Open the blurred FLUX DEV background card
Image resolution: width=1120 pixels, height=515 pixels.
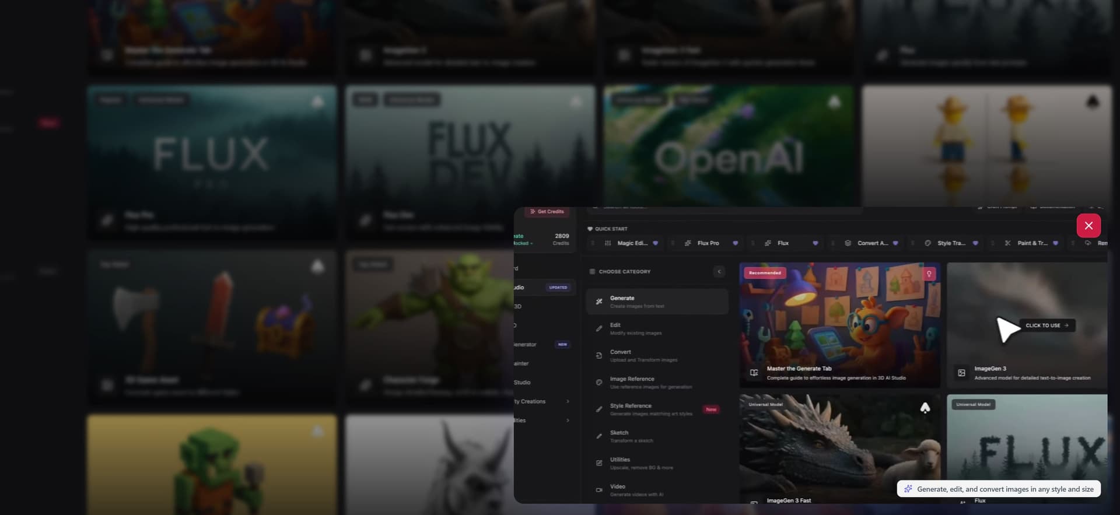pyautogui.click(x=470, y=162)
